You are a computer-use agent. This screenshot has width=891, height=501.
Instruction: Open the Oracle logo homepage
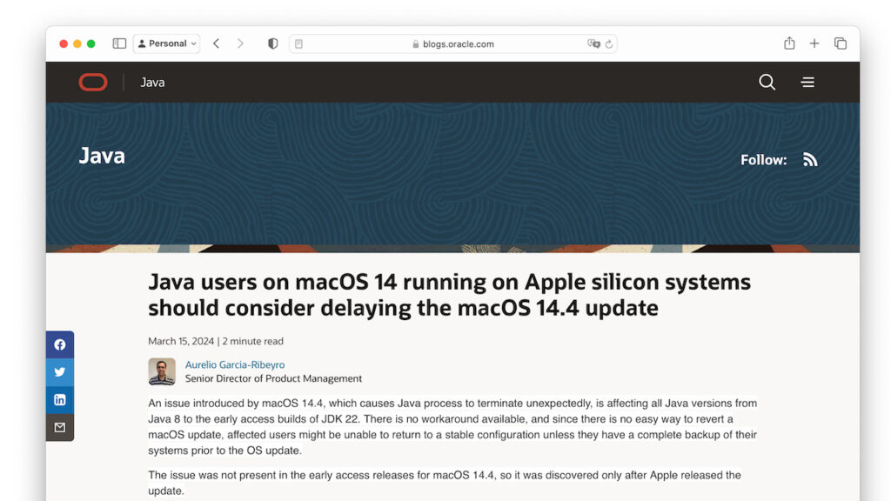pyautogui.click(x=93, y=82)
